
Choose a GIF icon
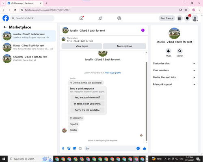80,149
